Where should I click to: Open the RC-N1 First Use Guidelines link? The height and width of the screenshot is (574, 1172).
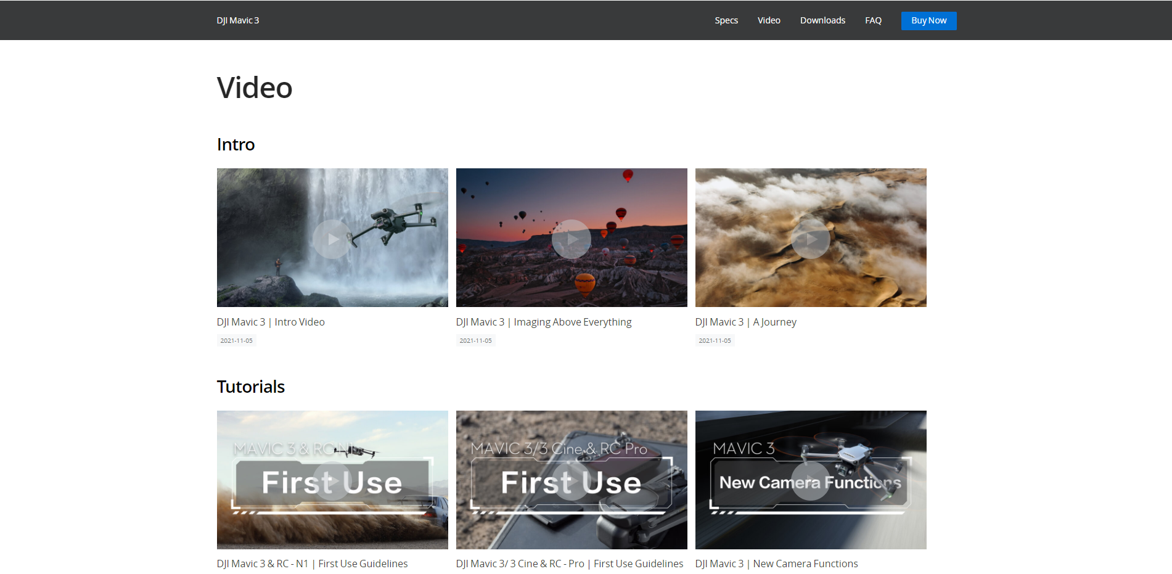pos(312,564)
